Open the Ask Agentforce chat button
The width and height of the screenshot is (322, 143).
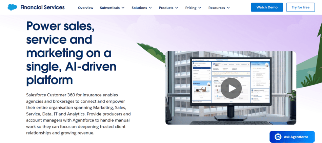(x=292, y=137)
